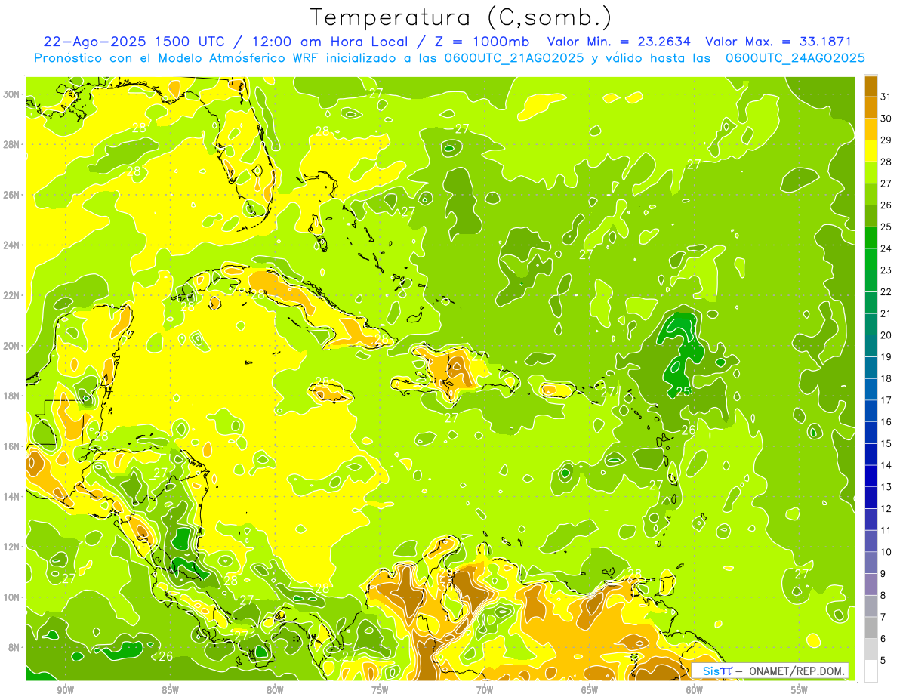The height and width of the screenshot is (700, 906).
Task: Click the 90W longitude axis label
Action: [66, 690]
